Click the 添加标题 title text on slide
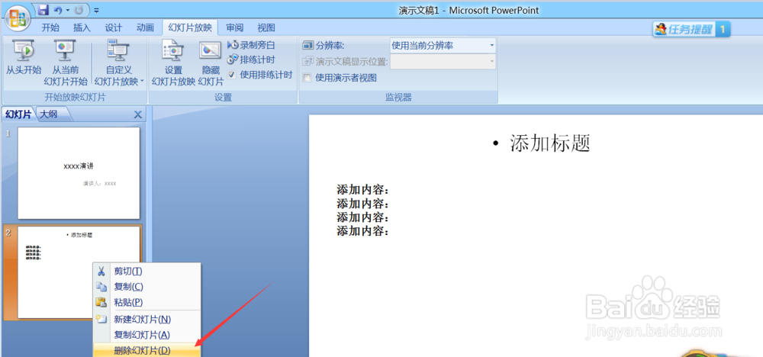 550,143
